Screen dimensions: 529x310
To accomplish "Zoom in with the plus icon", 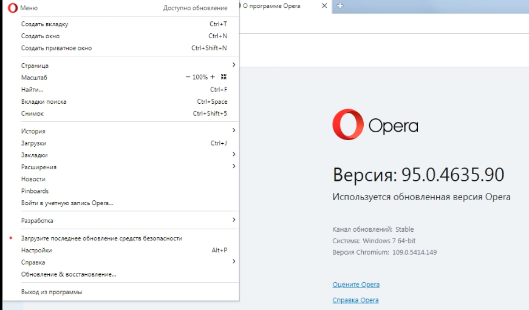I will [x=213, y=77].
